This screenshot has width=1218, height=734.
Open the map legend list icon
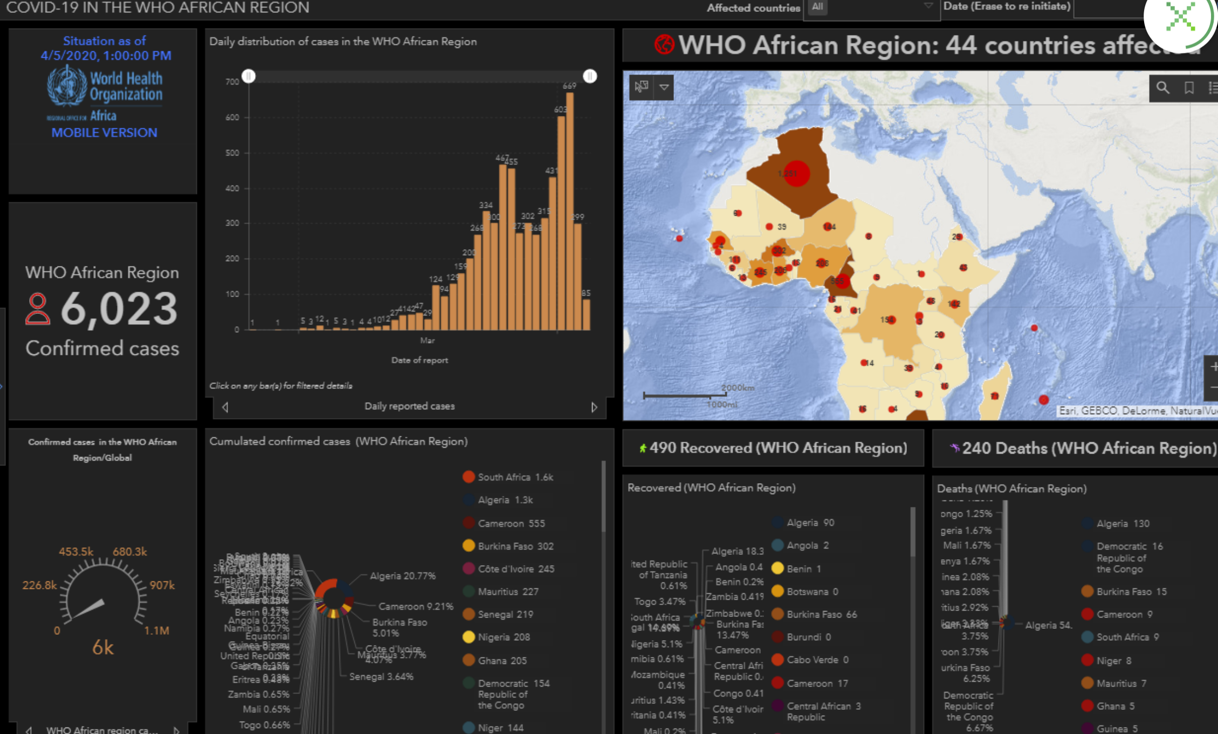pos(1213,88)
